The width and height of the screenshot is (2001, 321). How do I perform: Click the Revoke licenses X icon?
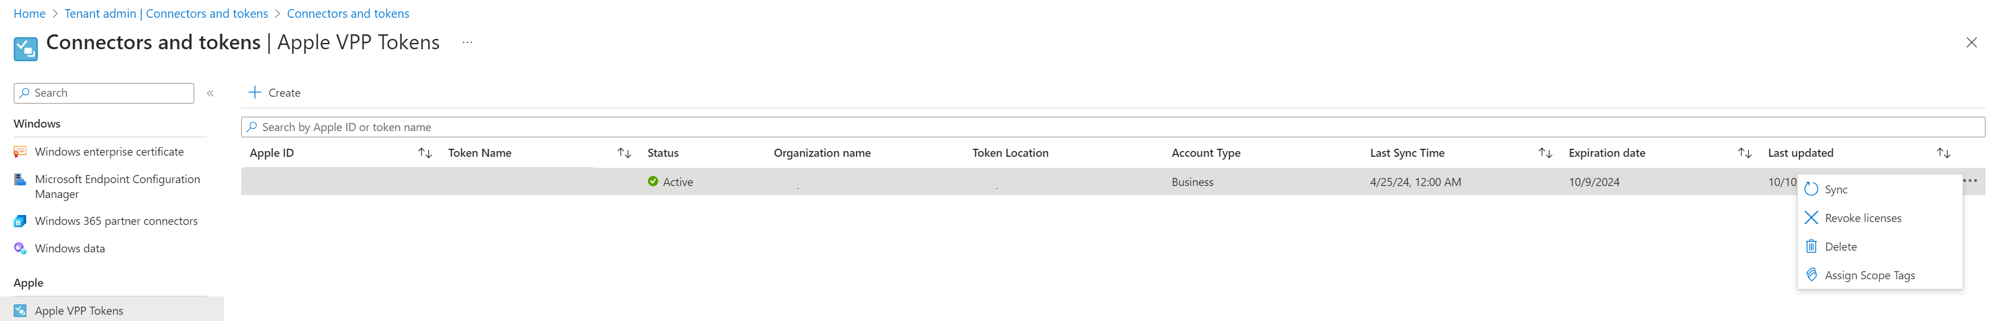point(1811,218)
